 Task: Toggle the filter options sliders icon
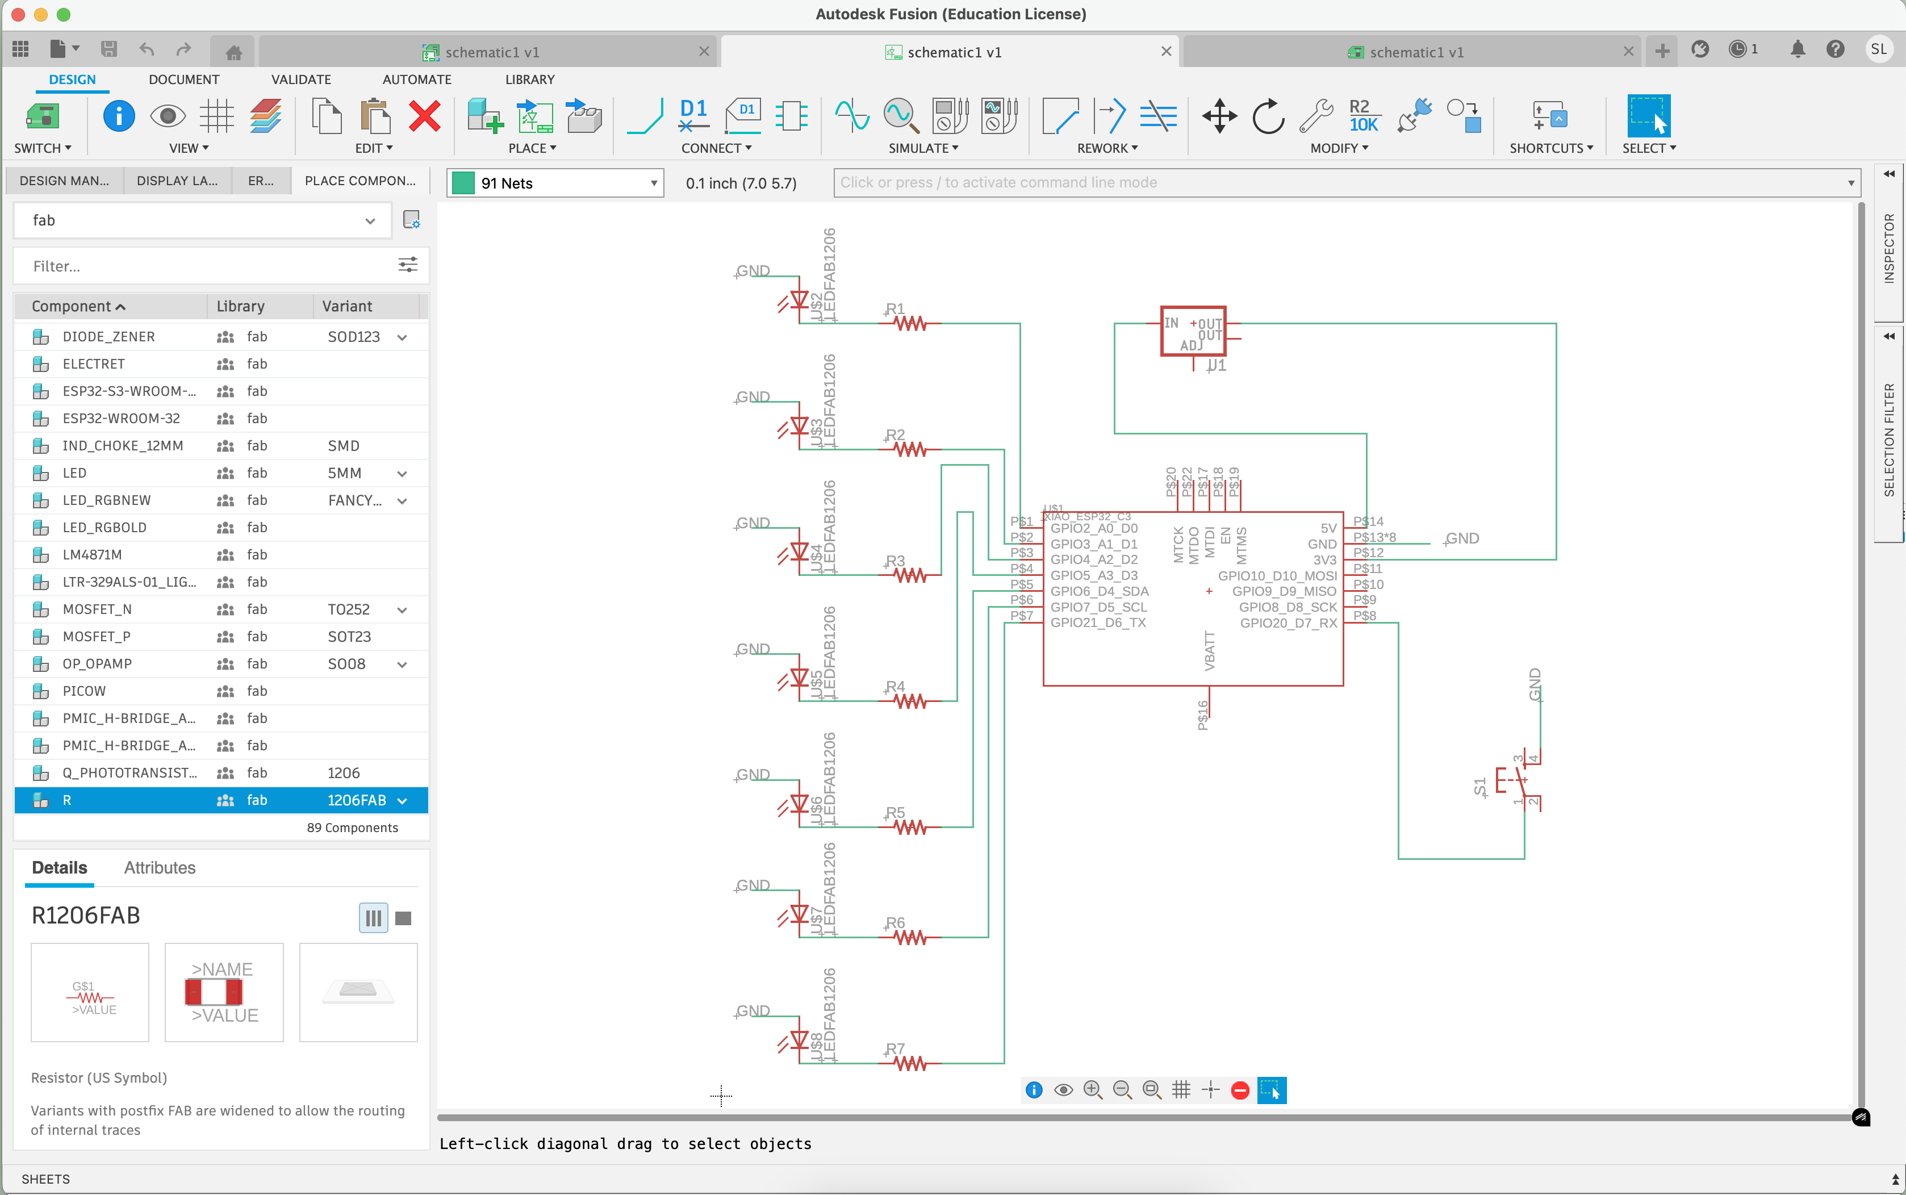pos(408,265)
